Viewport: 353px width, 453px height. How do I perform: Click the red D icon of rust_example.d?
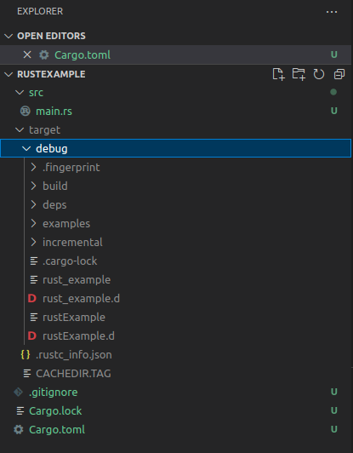[32, 298]
